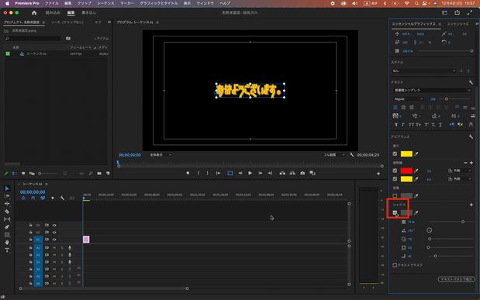The width and height of the screenshot is (480, 300).
Task: Open Program monitor settings wrench
Action: [x=352, y=155]
